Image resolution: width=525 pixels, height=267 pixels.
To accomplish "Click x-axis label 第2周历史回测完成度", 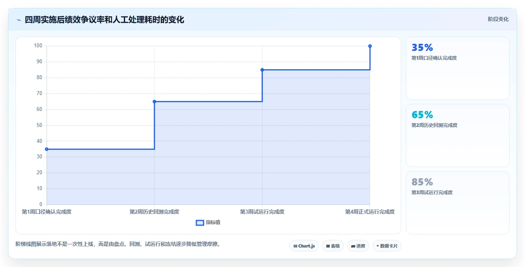I will pyautogui.click(x=154, y=212).
